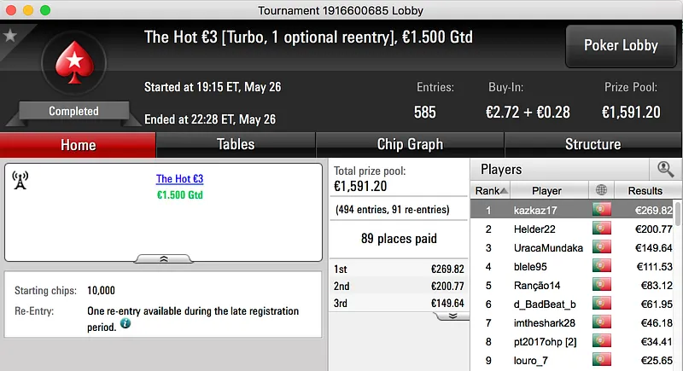
Task: Open the Chip Graph tab
Action: pyautogui.click(x=410, y=144)
